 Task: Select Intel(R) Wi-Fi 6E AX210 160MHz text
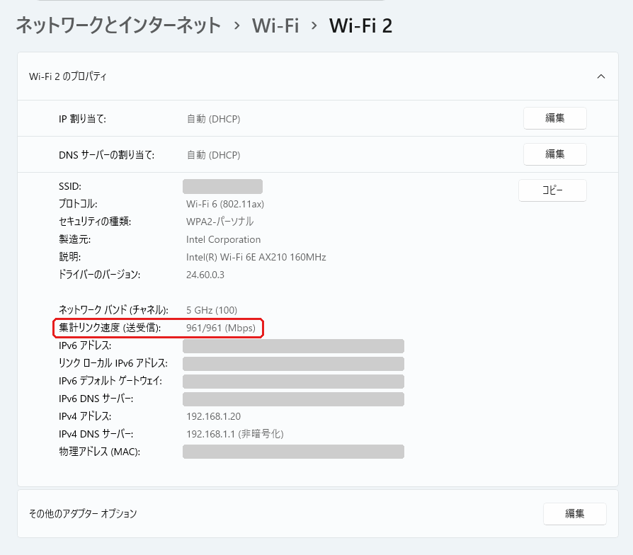[256, 257]
